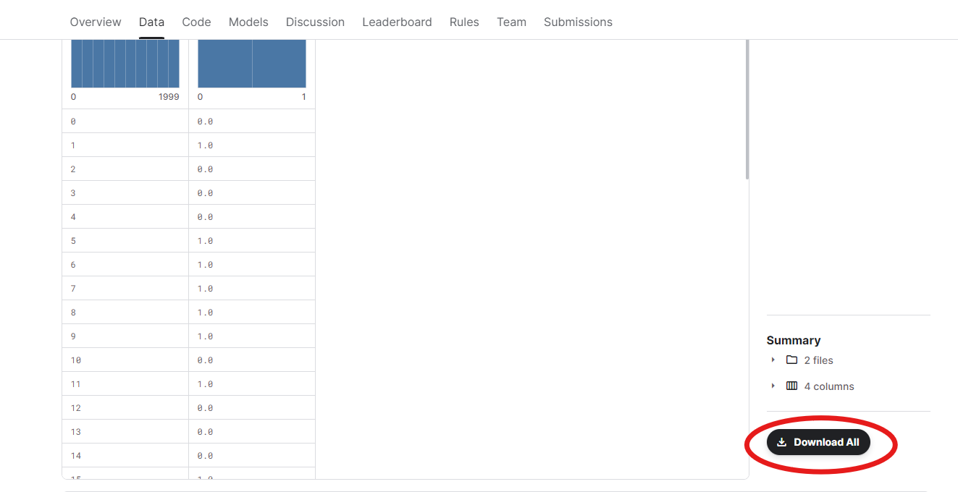Click the 0.0 value in row 0

205,122
